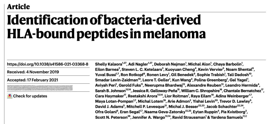Click the article title heading
The image size is (273, 124).
[x=106, y=27]
